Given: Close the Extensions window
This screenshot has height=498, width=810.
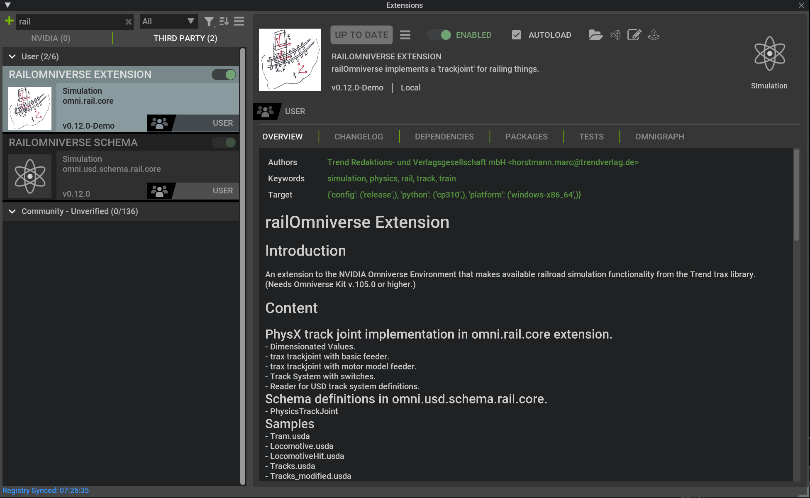Looking at the screenshot, I should click(801, 5).
